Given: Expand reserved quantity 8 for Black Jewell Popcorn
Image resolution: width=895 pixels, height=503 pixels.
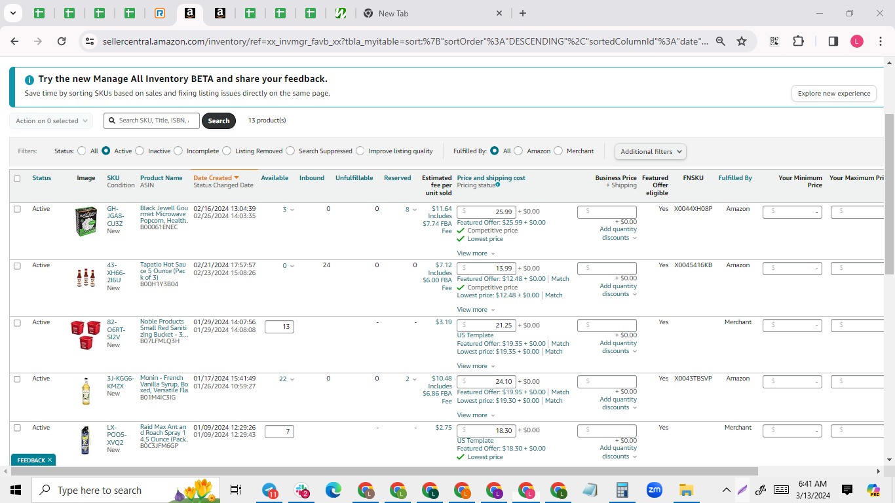Looking at the screenshot, I should point(411,210).
